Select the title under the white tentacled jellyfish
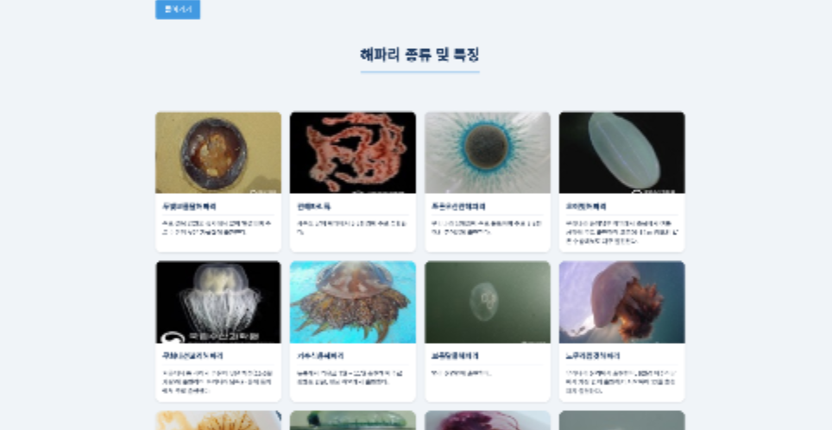The height and width of the screenshot is (430, 832). (192, 356)
